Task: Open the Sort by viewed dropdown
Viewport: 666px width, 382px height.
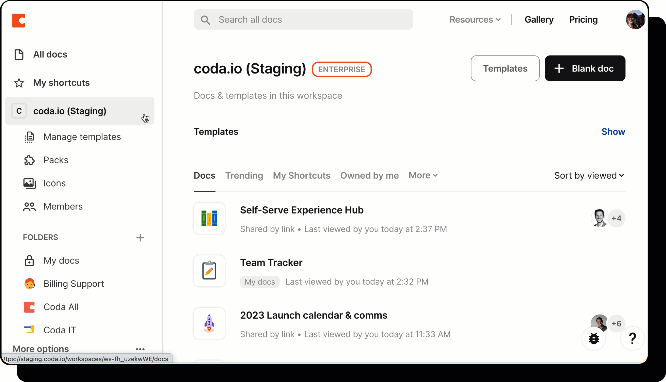Action: click(x=589, y=175)
